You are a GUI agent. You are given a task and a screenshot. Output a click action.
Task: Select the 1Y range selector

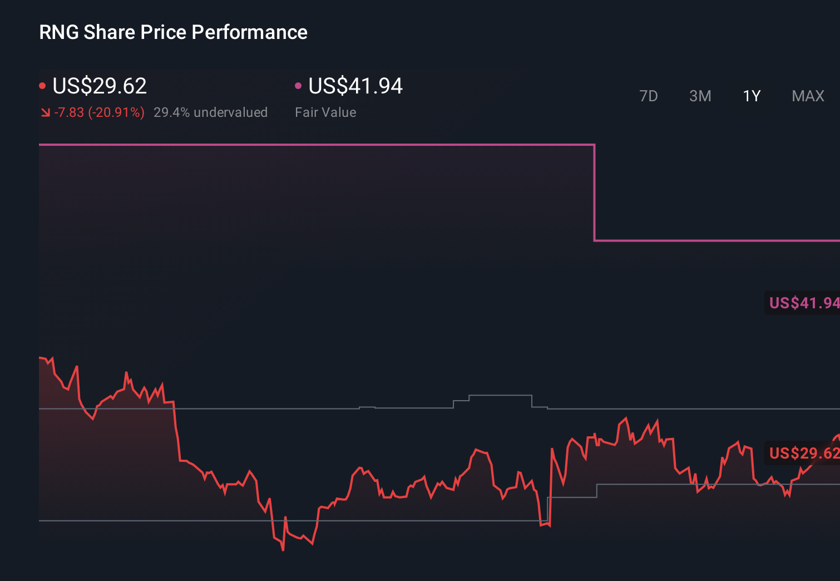(751, 96)
